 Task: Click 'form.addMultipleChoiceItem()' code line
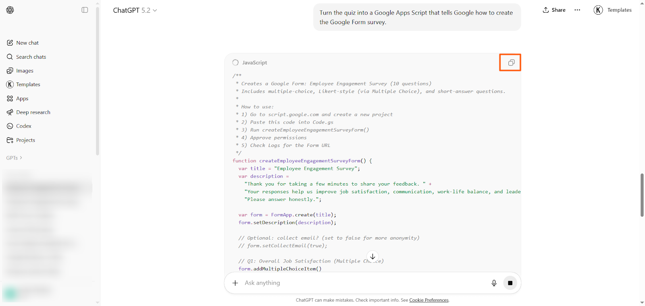pos(280,269)
